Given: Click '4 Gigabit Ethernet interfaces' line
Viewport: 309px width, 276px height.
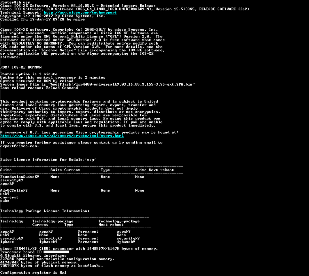Looking at the screenshot, I should 33,255.
